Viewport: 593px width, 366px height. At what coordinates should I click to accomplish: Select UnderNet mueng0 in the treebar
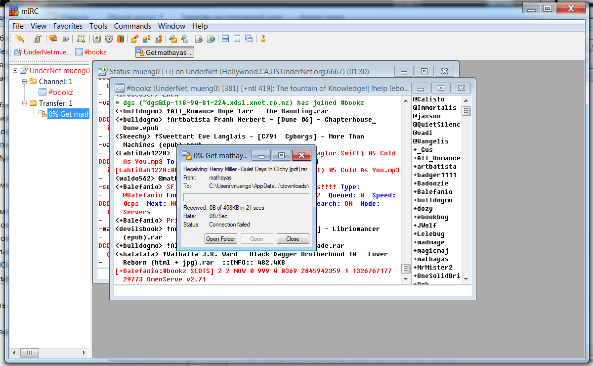pos(60,71)
